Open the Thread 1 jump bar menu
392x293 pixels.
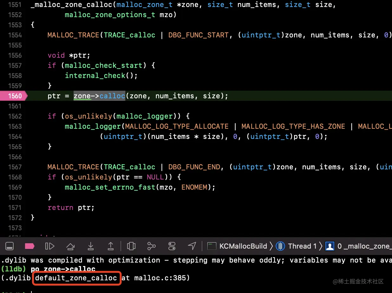pyautogui.click(x=296, y=246)
